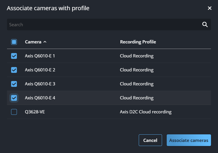Toggle the select-all cameras header checkbox
218x153 pixels.
click(14, 42)
